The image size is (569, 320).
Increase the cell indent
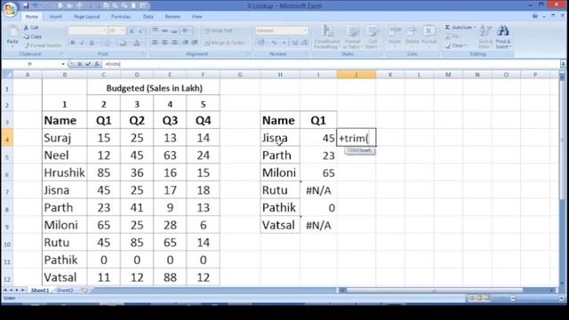coord(195,43)
